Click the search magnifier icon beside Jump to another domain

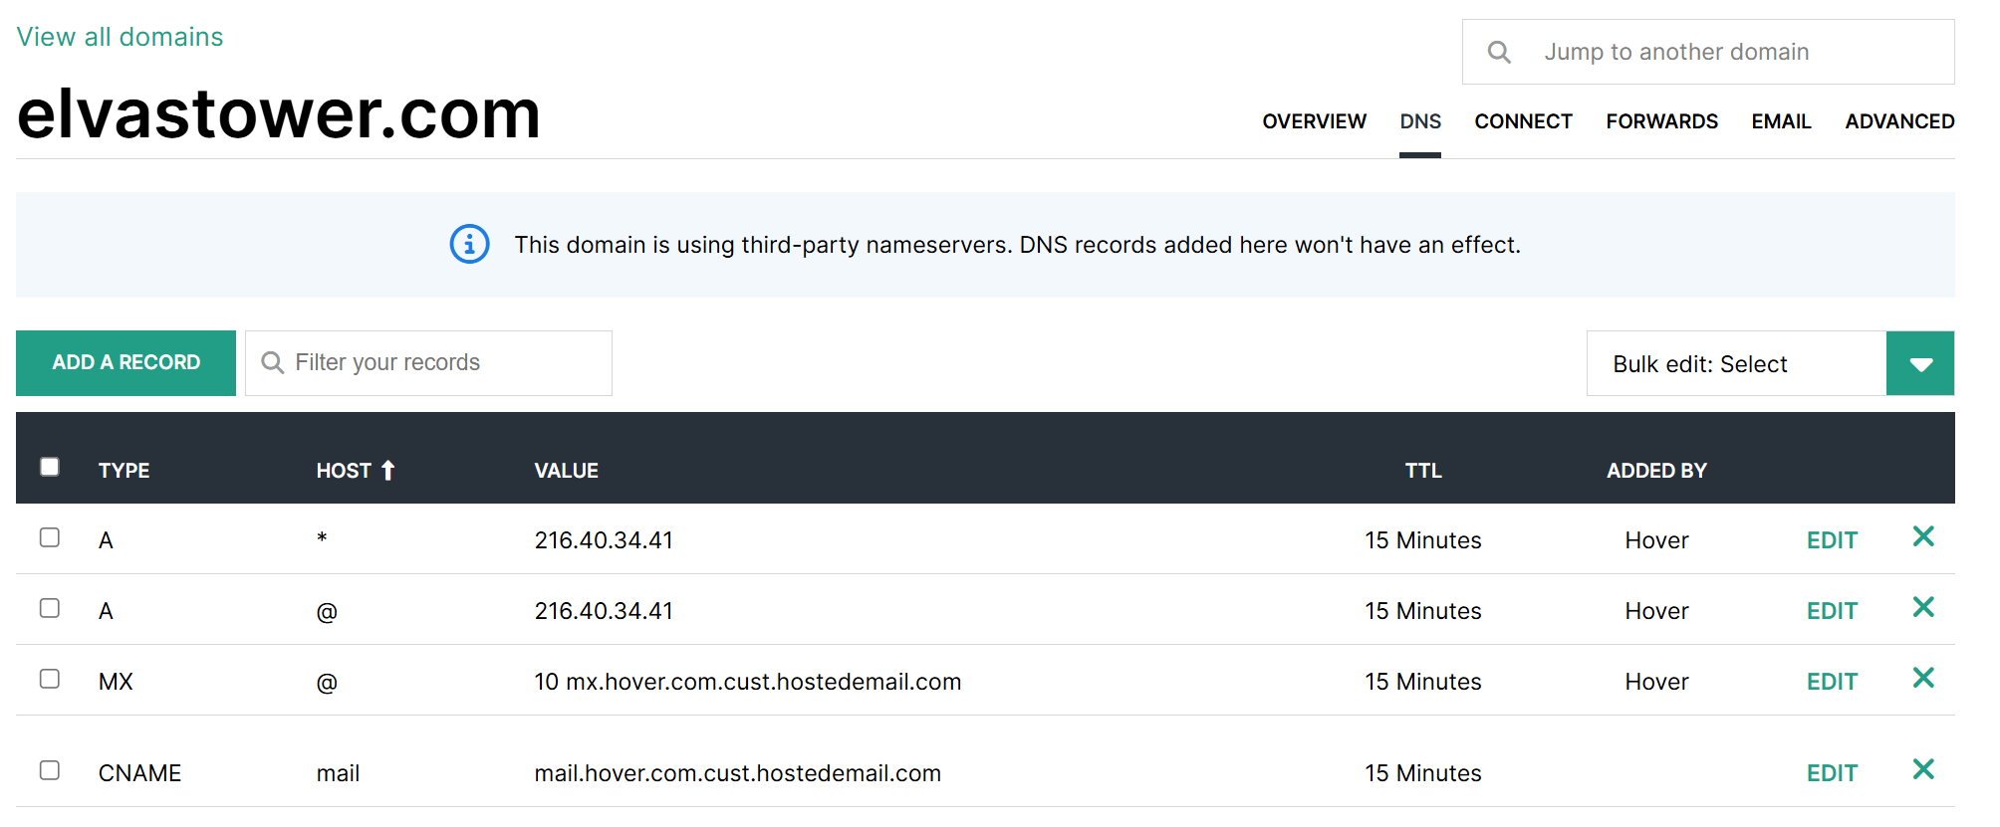(x=1499, y=52)
